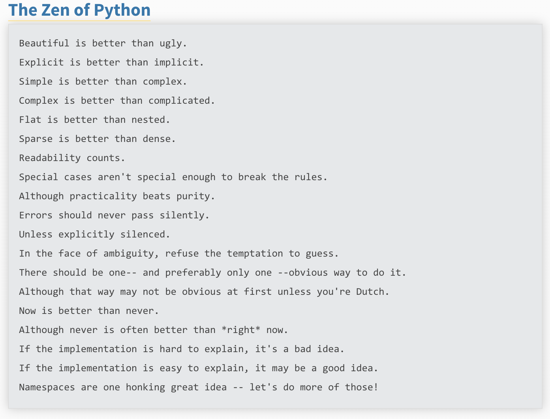This screenshot has width=550, height=419.
Task: Click the "Readability counts." line
Action: pyautogui.click(x=72, y=158)
